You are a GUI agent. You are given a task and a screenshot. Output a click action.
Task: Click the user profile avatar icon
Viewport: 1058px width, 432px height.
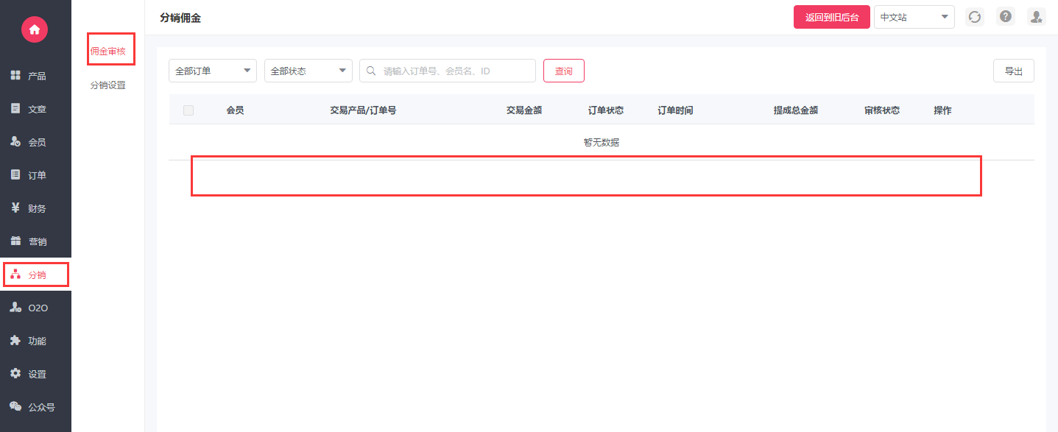[1036, 17]
